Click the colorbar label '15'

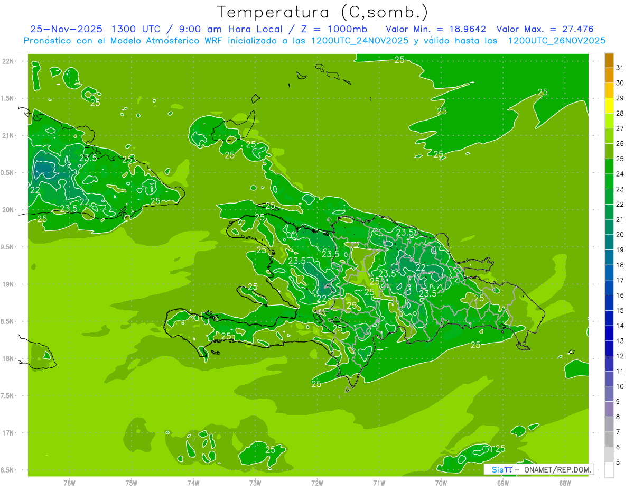pyautogui.click(x=620, y=311)
